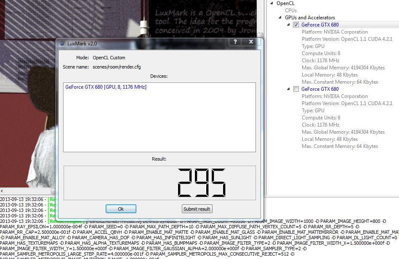The width and height of the screenshot is (399, 259).
Task: Collapse the GPUs and Accelerators node
Action: click(280, 18)
